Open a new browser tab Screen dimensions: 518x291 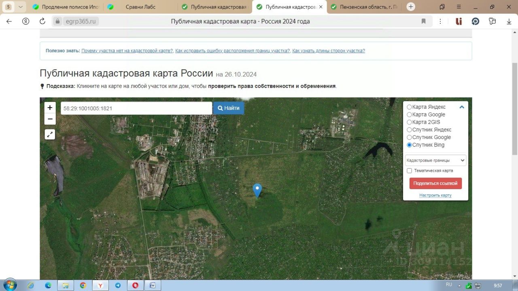click(411, 6)
